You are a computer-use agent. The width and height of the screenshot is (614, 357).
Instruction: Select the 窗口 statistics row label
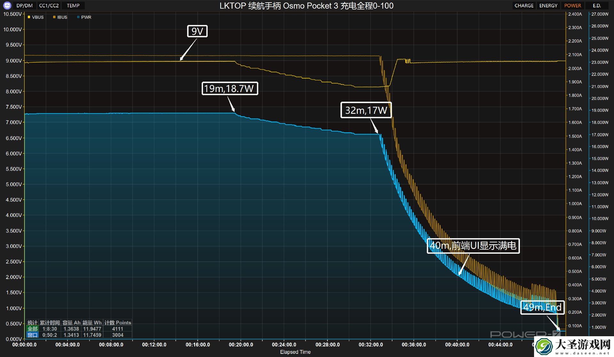point(33,335)
